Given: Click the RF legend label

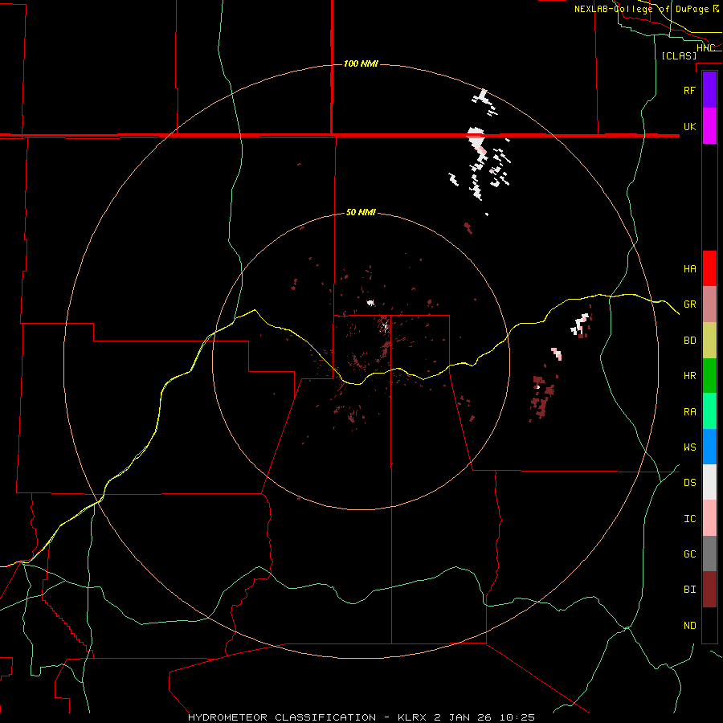Looking at the screenshot, I should (689, 90).
